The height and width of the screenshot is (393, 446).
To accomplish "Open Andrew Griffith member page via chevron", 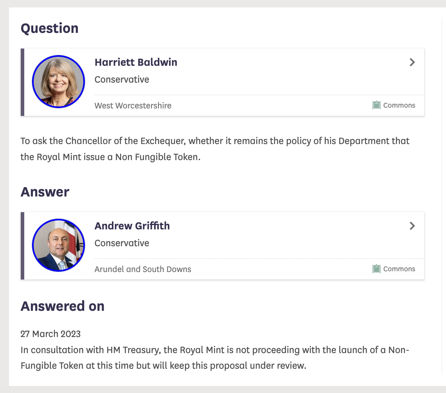I will pyautogui.click(x=412, y=226).
